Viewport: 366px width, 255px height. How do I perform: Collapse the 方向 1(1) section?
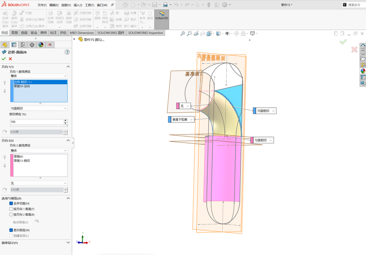pyautogui.click(x=68, y=67)
